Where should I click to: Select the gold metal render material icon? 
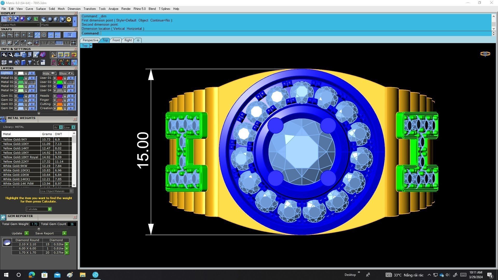click(x=69, y=19)
